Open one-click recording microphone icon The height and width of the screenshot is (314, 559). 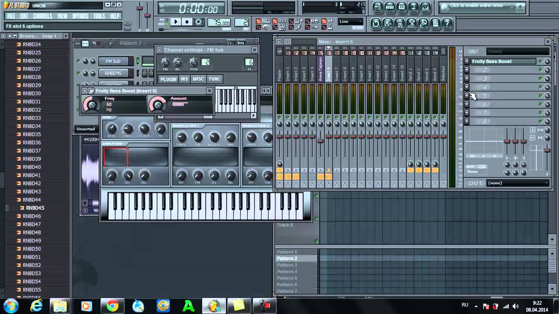coord(423,24)
